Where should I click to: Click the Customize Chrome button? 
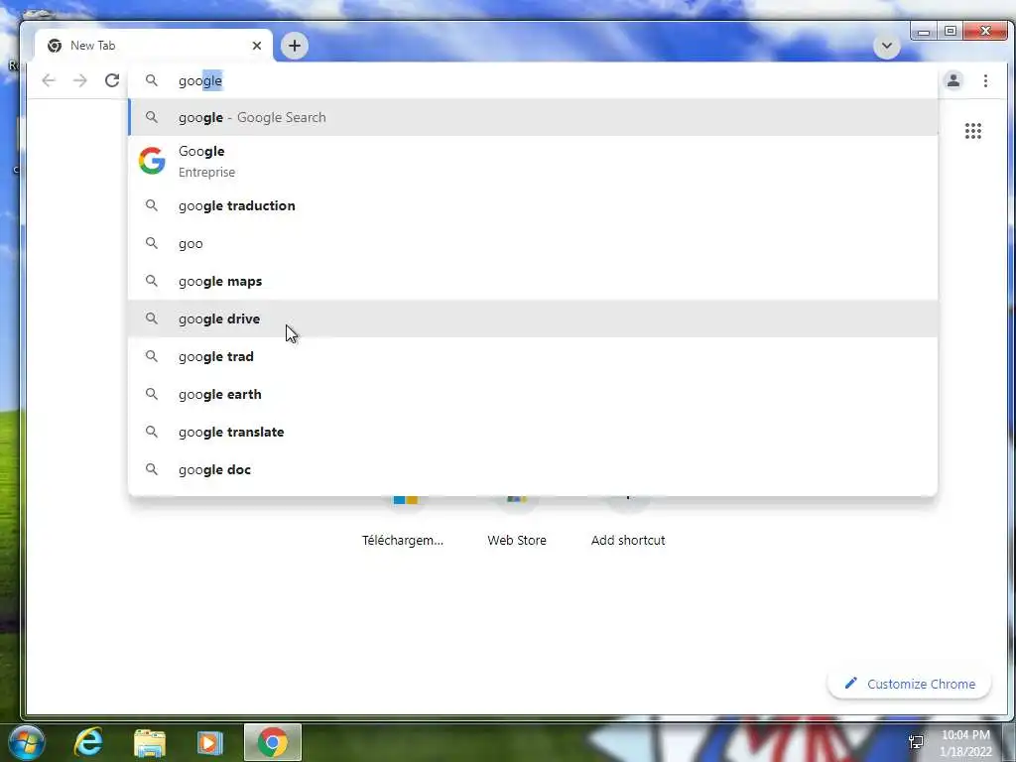point(909,684)
